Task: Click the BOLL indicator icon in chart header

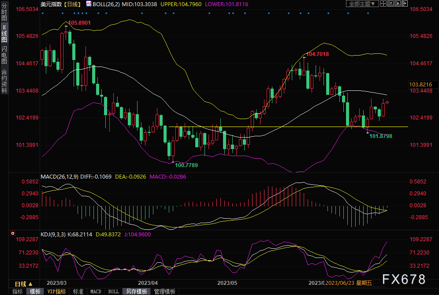Action: (88, 4)
